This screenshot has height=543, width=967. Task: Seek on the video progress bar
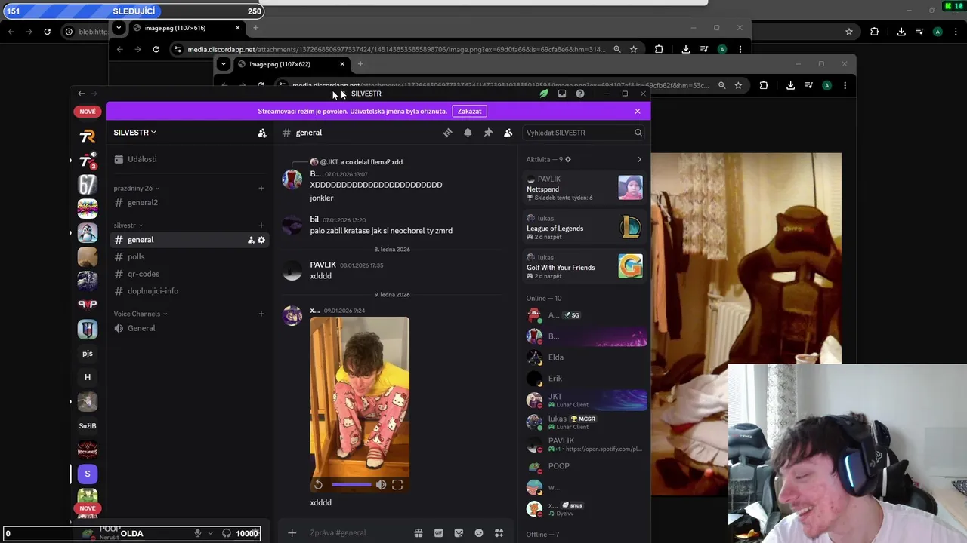(351, 485)
